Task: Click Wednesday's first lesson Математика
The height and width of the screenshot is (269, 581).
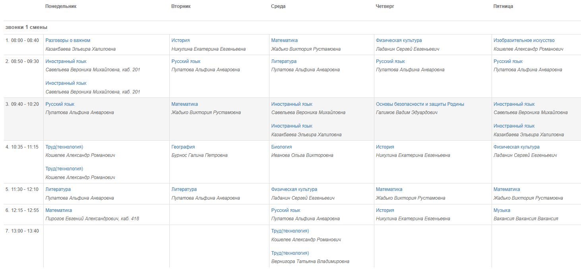Action: tap(285, 40)
